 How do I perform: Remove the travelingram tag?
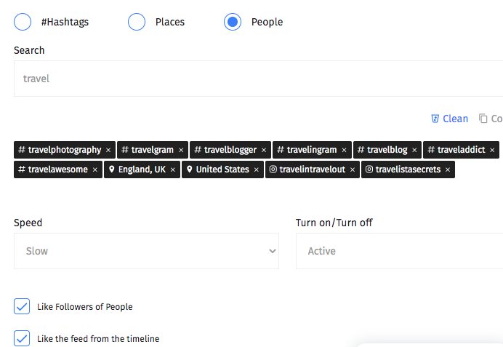344,151
